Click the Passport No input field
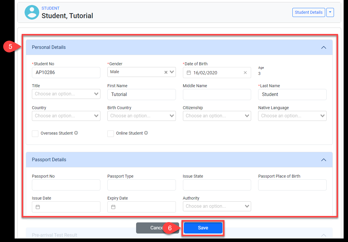 66,185
